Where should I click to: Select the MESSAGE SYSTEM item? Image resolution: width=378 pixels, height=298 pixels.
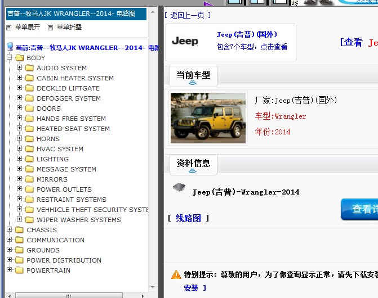point(66,169)
